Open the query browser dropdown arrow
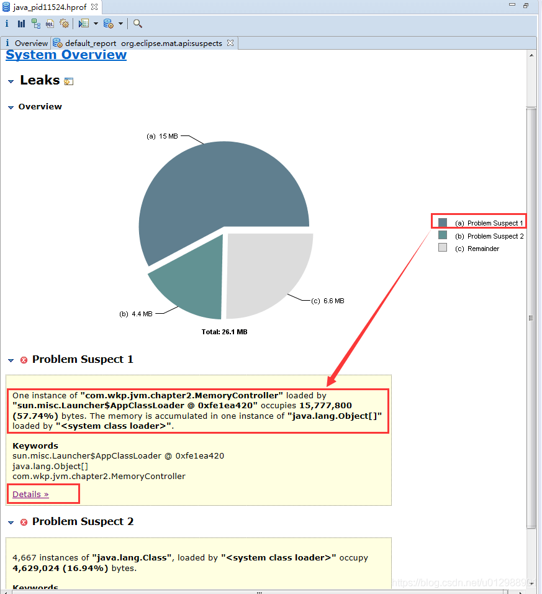Viewport: 542px width, 594px height. (x=120, y=24)
